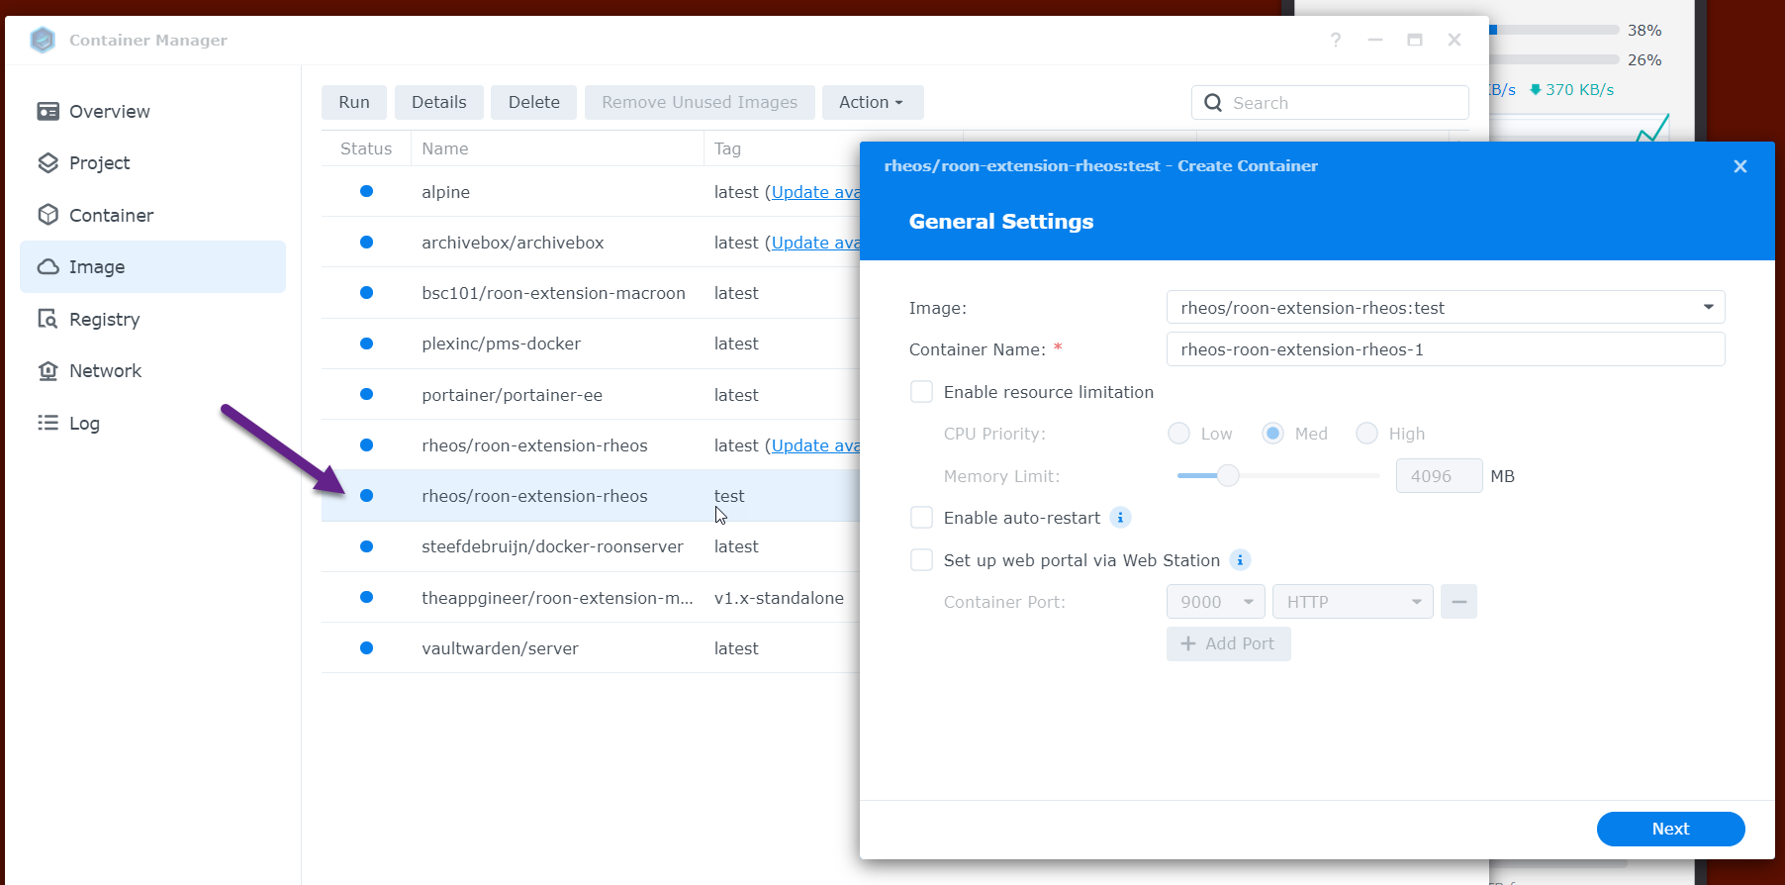This screenshot has height=885, width=1785.
Task: Click status dot for theappgineer/roon-extension-m... image
Action: 367,597
